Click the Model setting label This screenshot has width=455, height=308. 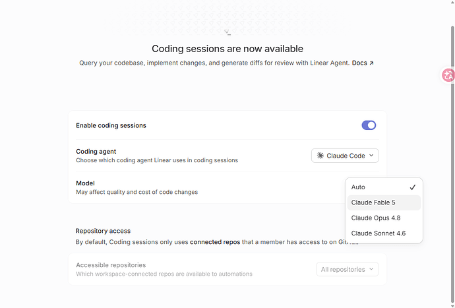tap(85, 183)
